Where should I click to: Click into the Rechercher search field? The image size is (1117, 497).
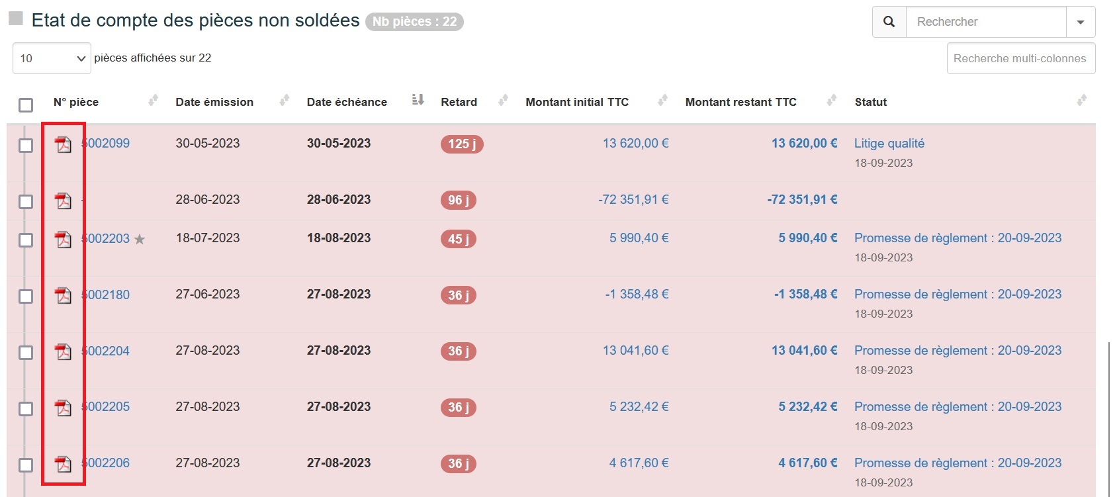(x=985, y=22)
